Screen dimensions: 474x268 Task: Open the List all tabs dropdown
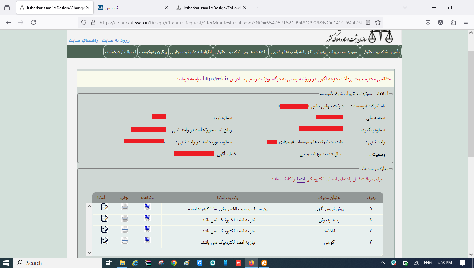click(x=405, y=8)
